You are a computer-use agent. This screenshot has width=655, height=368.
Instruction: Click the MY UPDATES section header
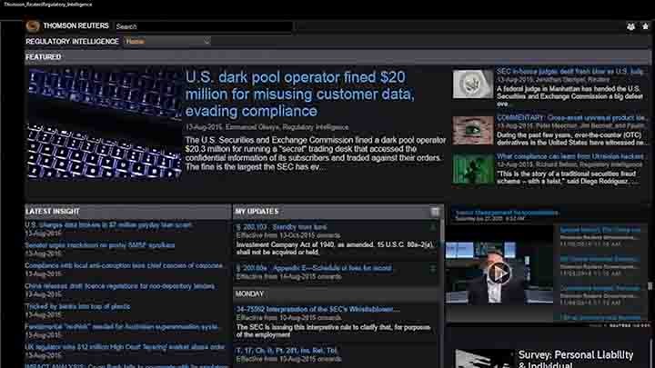(x=257, y=212)
